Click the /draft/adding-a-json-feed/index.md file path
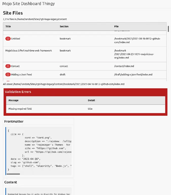This screenshot has width=171, height=195. tap(133, 74)
